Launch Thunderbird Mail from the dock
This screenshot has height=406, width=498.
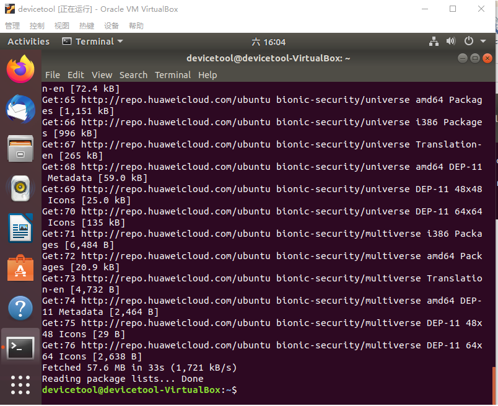click(x=20, y=110)
